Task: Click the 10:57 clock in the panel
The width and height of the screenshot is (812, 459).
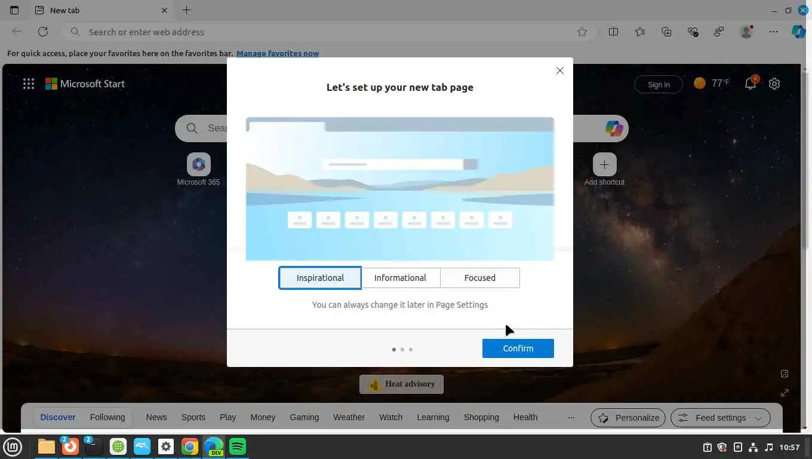Action: (789, 447)
